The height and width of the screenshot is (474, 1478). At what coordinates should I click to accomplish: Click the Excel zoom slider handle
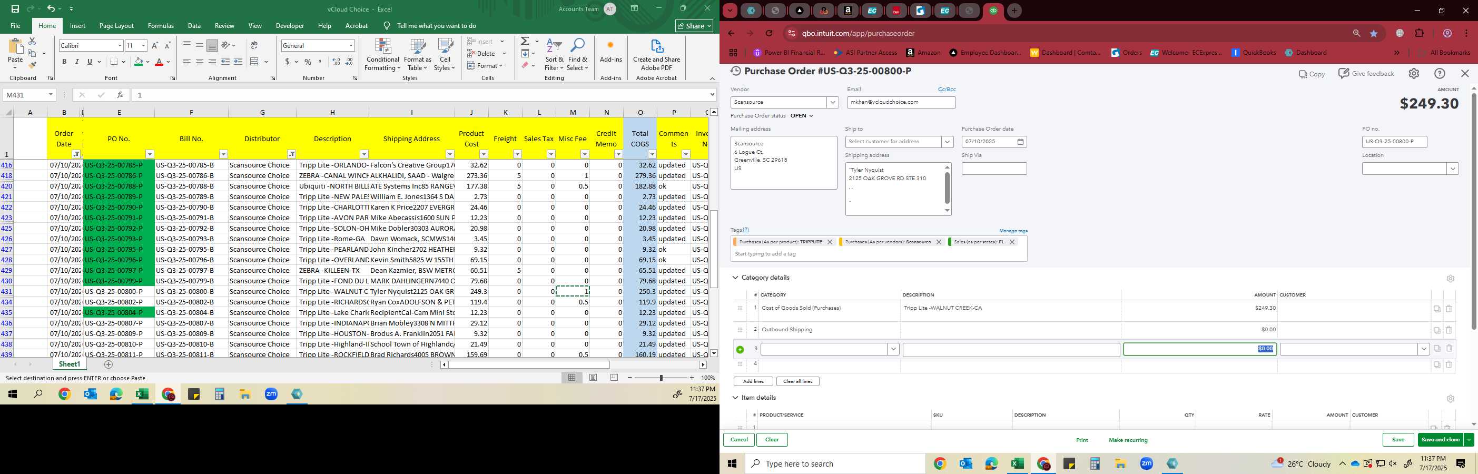(661, 378)
